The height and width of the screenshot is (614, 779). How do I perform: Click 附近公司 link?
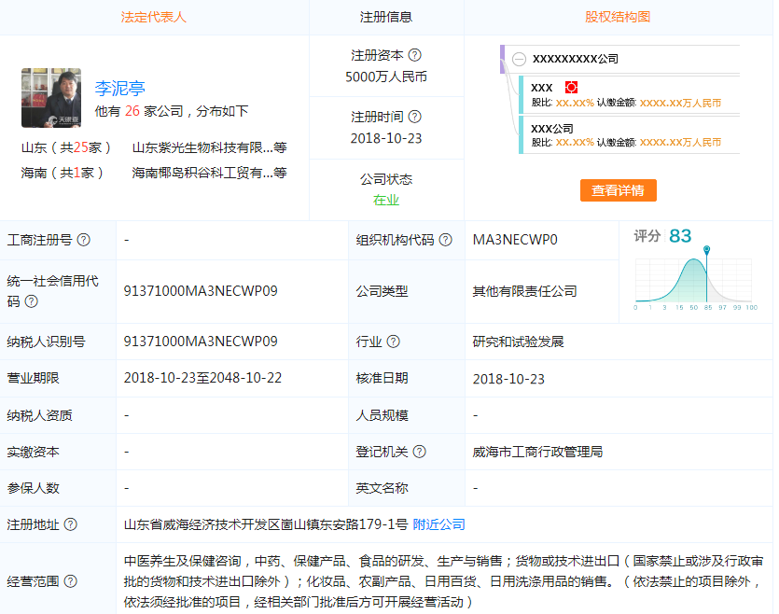[438, 524]
